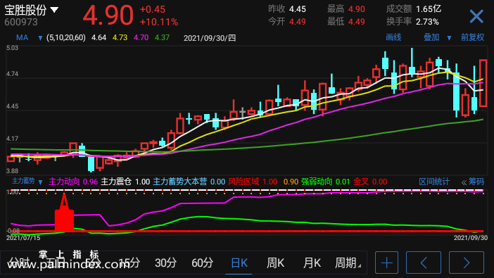Click the 3.88 price axis label

12,171
